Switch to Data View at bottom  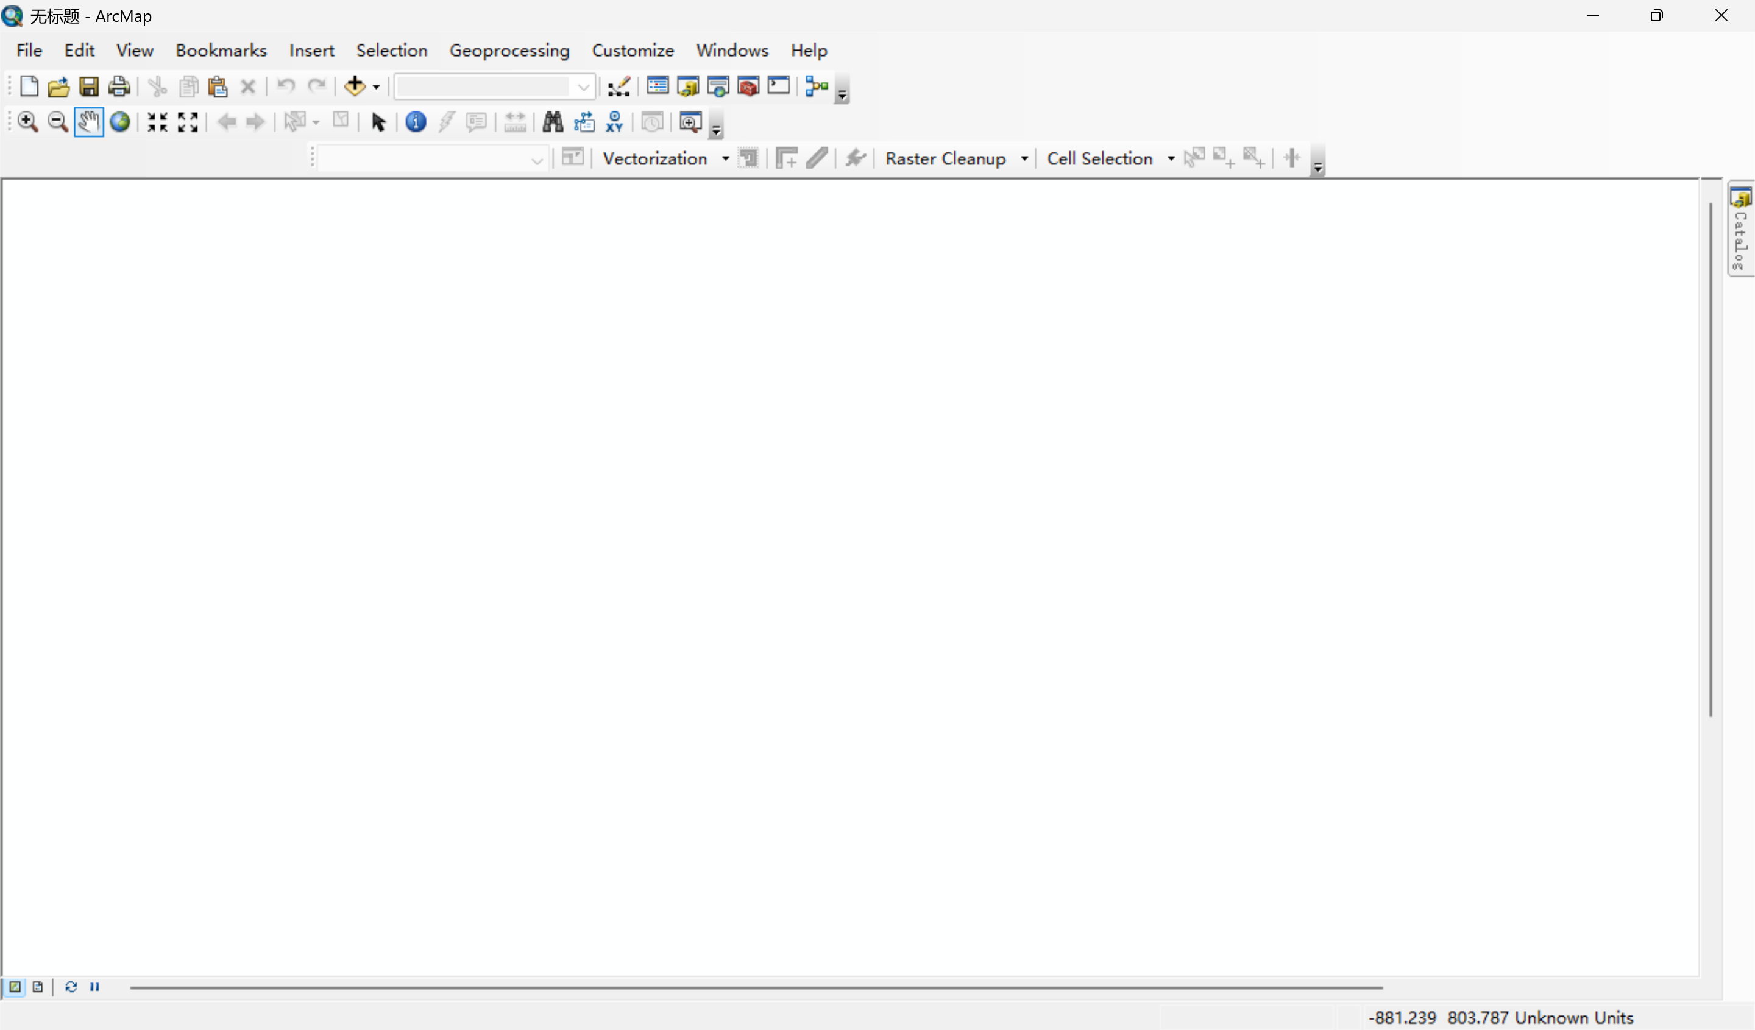(15, 987)
